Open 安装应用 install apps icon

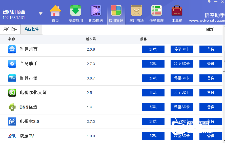tap(76, 11)
